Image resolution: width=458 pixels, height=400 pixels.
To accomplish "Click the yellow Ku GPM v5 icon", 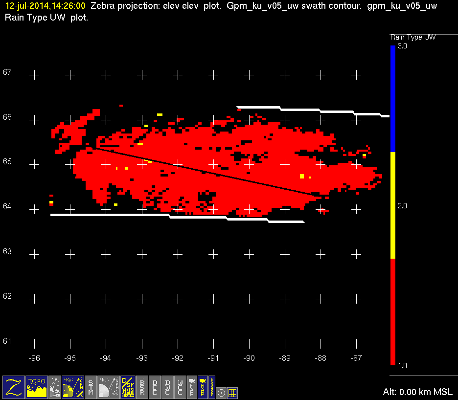I will point(73,387).
